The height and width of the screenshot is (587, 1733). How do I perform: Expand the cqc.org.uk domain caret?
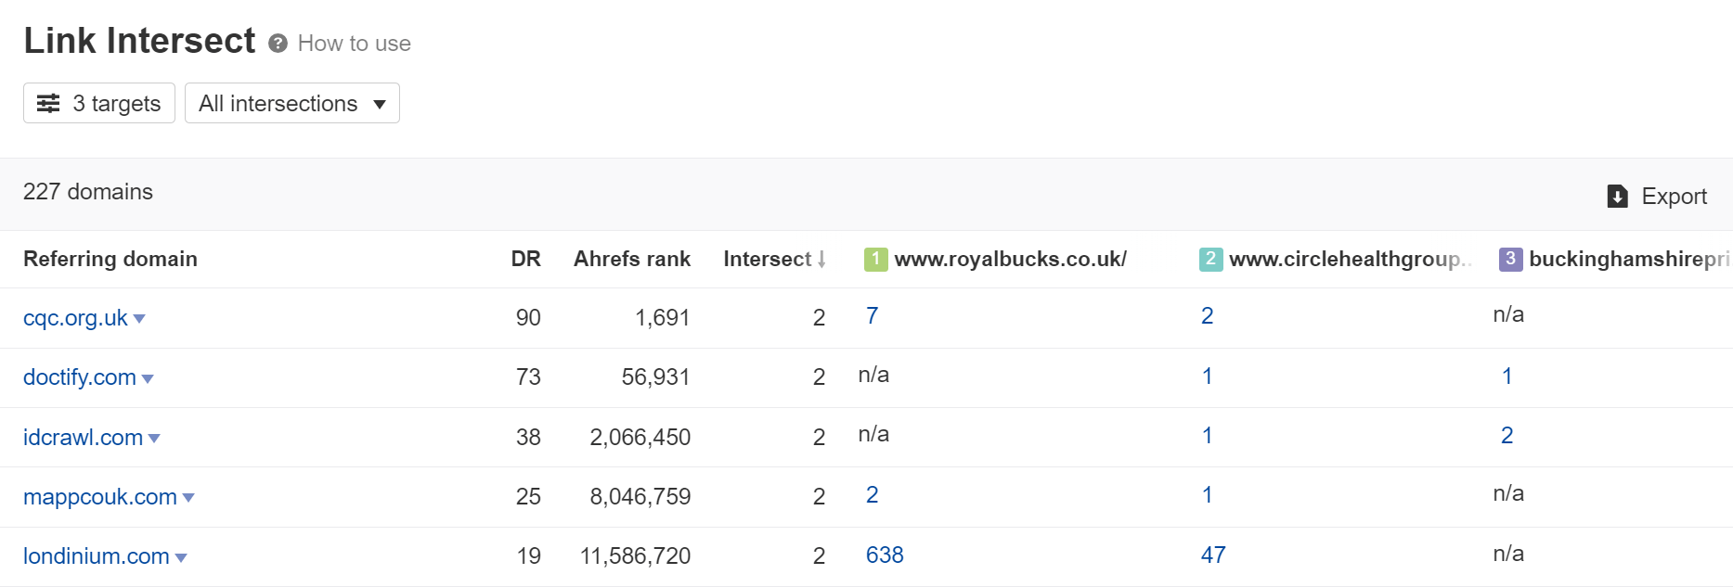point(139,319)
